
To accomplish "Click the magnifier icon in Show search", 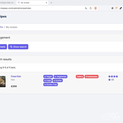I will 11,47.
